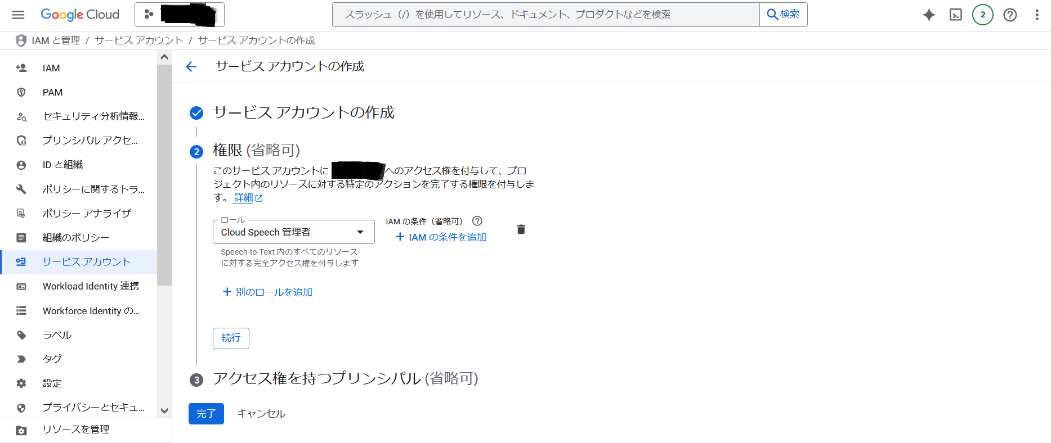Screen dimensions: 1051x443
Task: Expand step 3 アクセス権を持つプリンシパル section
Action: (345, 378)
